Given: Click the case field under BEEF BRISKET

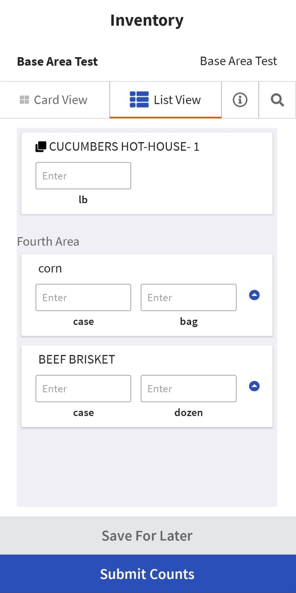Looking at the screenshot, I should point(83,388).
